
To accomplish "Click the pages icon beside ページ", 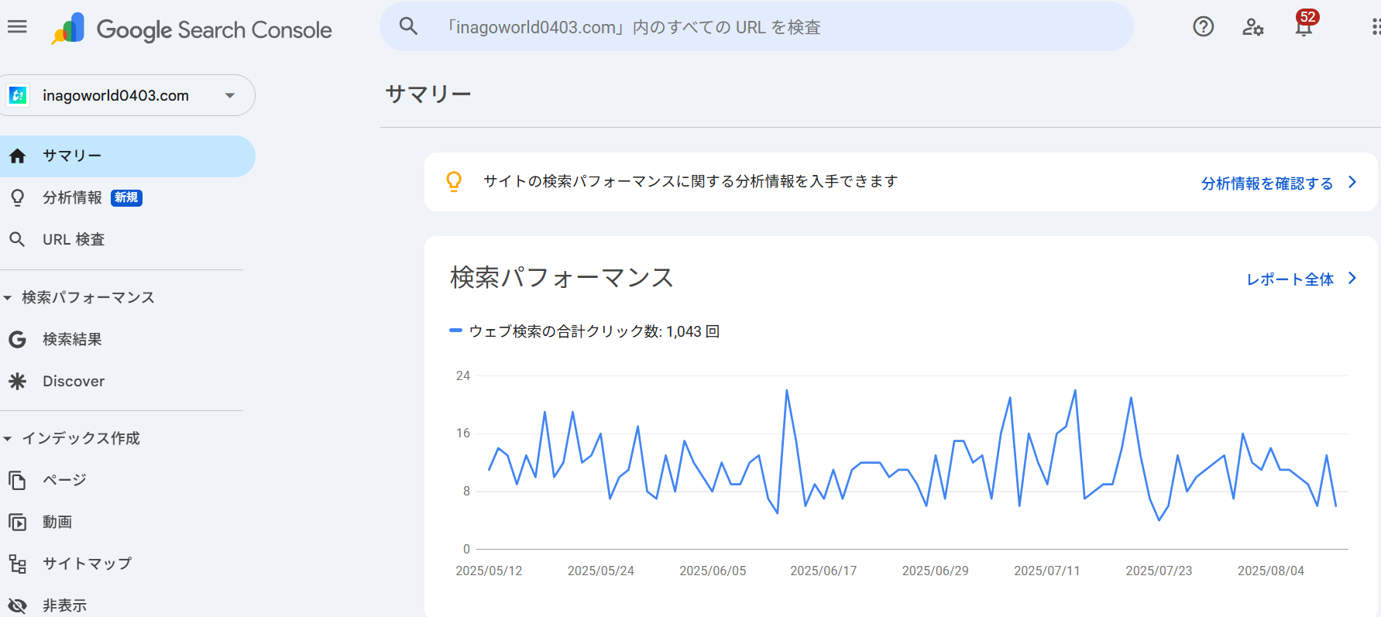I will 17,480.
